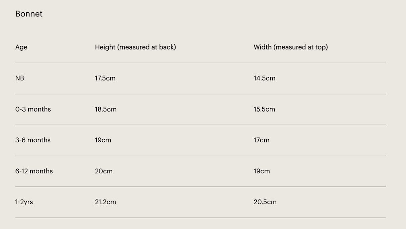Click the Width (measured at top) header
This screenshot has height=229, width=406.
(x=291, y=47)
